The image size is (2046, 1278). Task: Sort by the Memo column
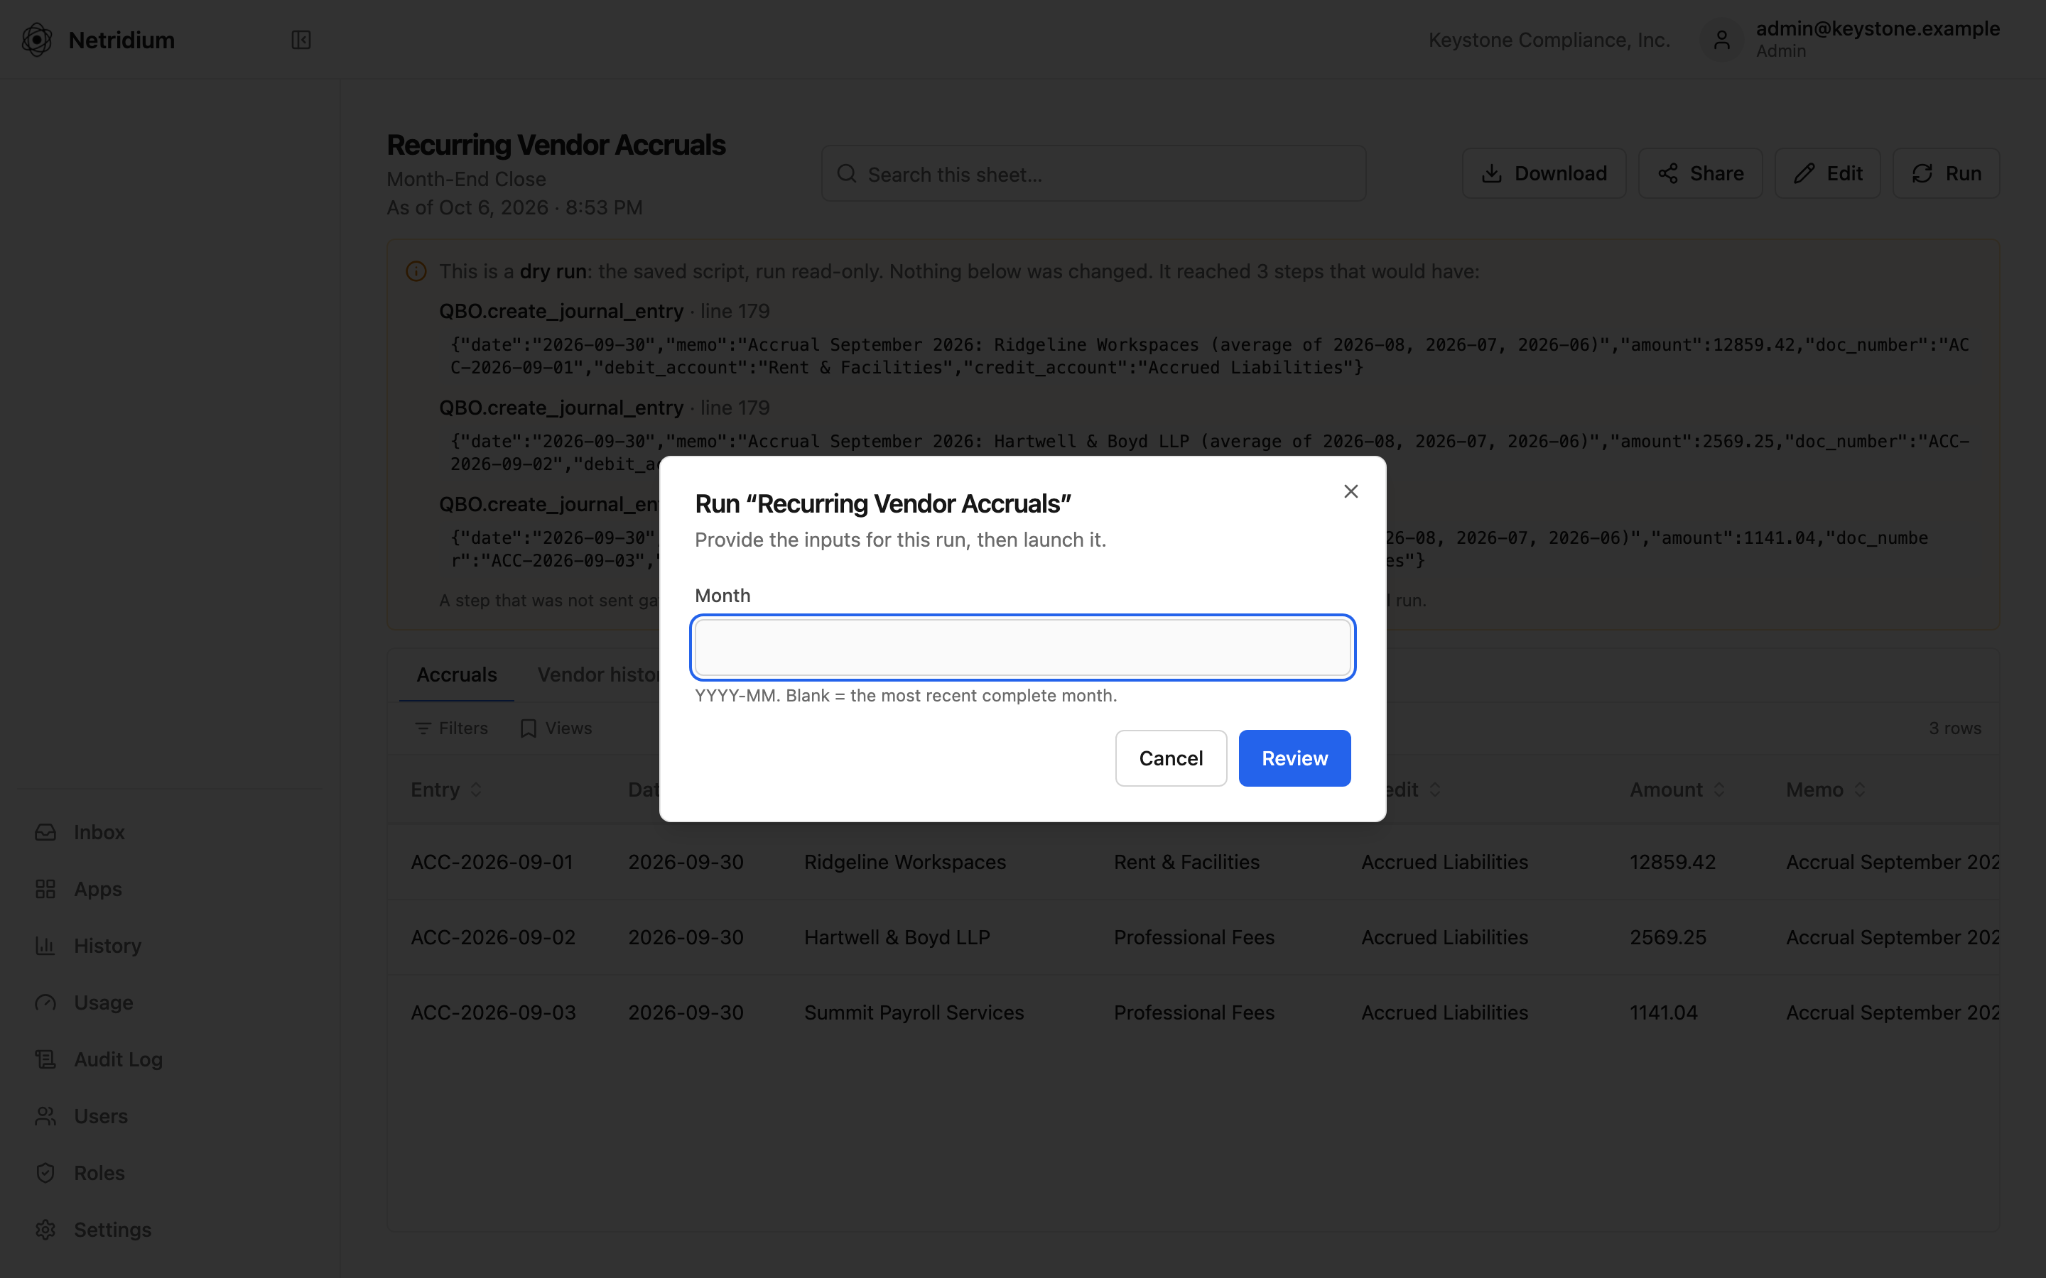(1825, 790)
